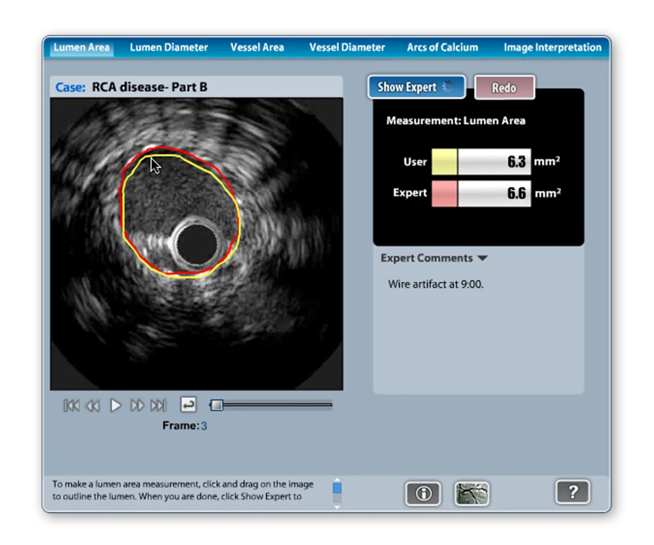Skip to the last frame
The height and width of the screenshot is (545, 654).
tap(158, 405)
